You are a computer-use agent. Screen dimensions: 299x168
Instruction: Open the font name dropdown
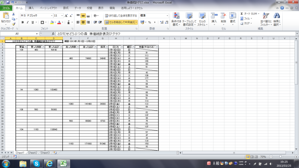tap(52, 16)
